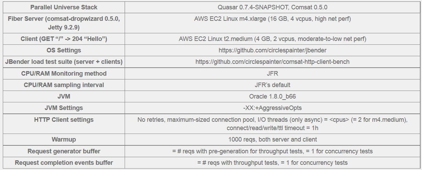
Task: Select the Warmup 1000 reqs cell
Action: tap(272, 139)
